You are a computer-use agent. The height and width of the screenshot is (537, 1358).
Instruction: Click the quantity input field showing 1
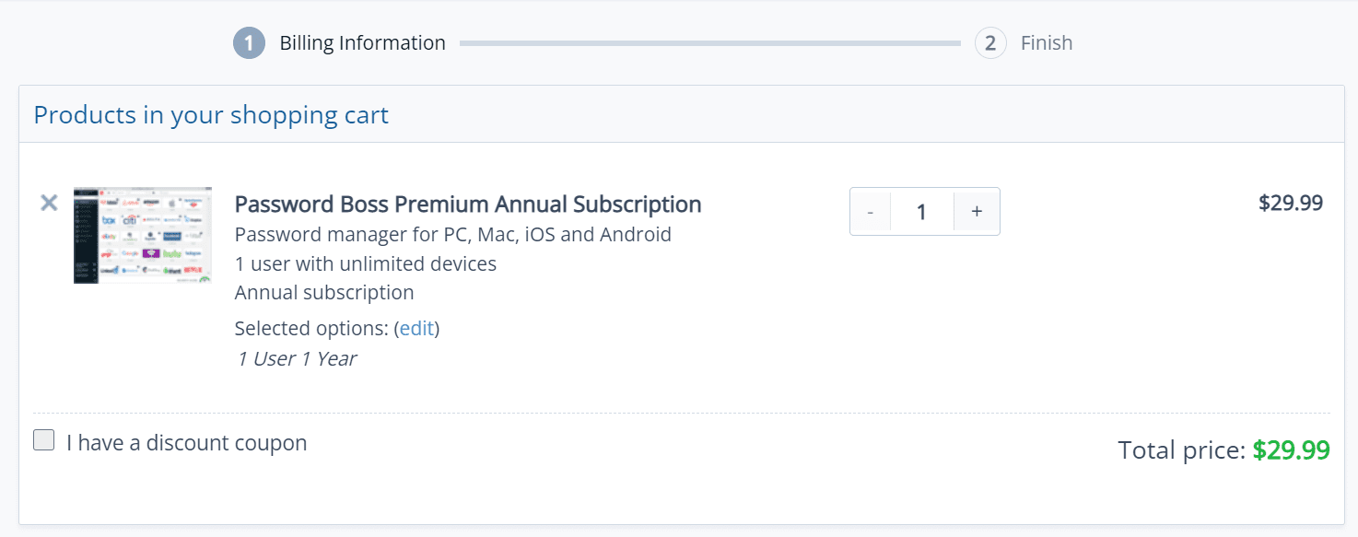(922, 212)
